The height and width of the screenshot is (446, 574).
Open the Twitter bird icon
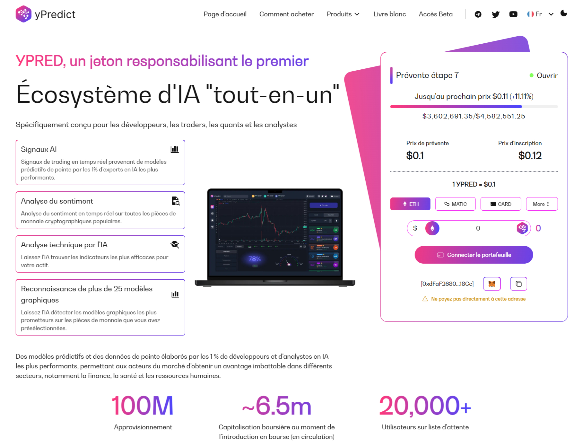pos(496,14)
